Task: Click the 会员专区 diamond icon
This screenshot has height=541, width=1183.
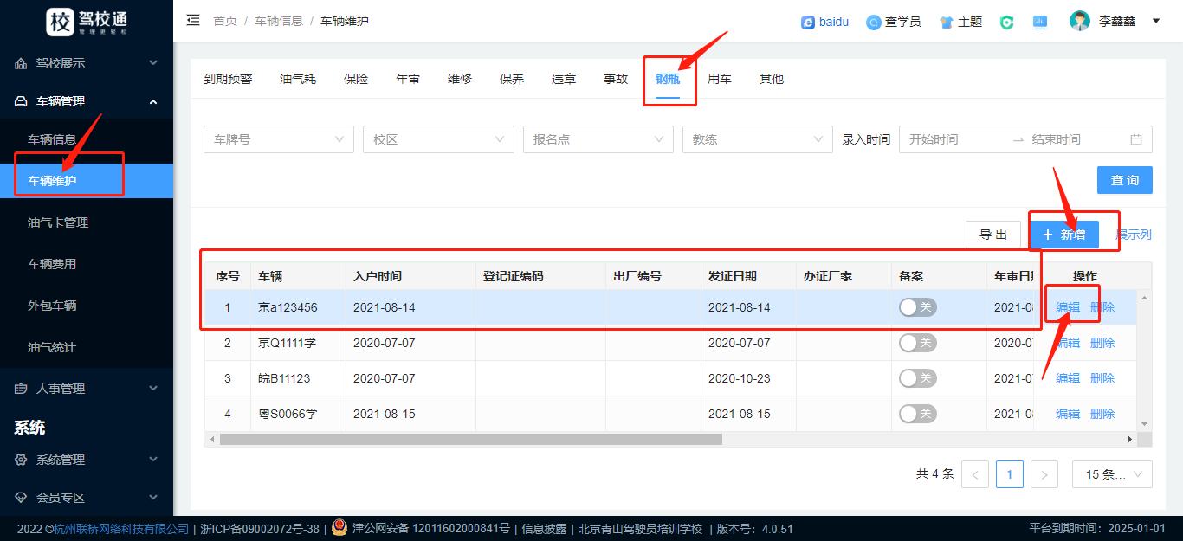Action: pyautogui.click(x=21, y=498)
